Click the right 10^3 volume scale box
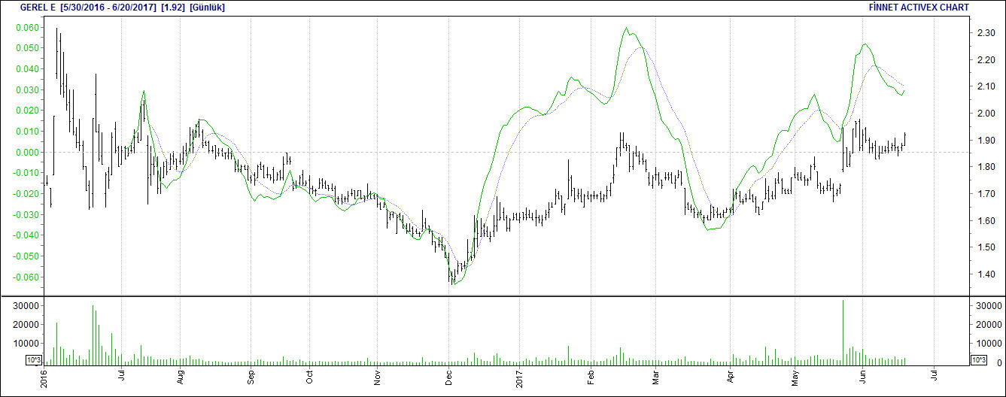 978,360
